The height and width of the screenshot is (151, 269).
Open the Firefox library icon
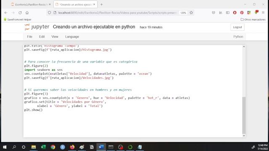(221, 13)
